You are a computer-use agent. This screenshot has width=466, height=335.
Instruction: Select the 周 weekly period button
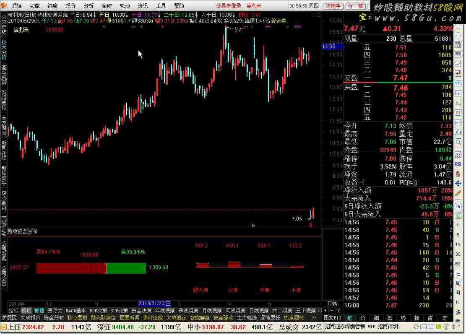(458, 283)
